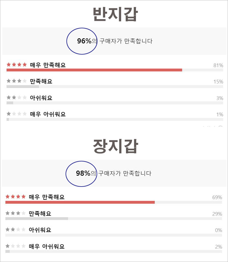Viewport: 228px width, 262px height.
Task: Select the 만족해요 label with 29%
Action: click(x=40, y=213)
